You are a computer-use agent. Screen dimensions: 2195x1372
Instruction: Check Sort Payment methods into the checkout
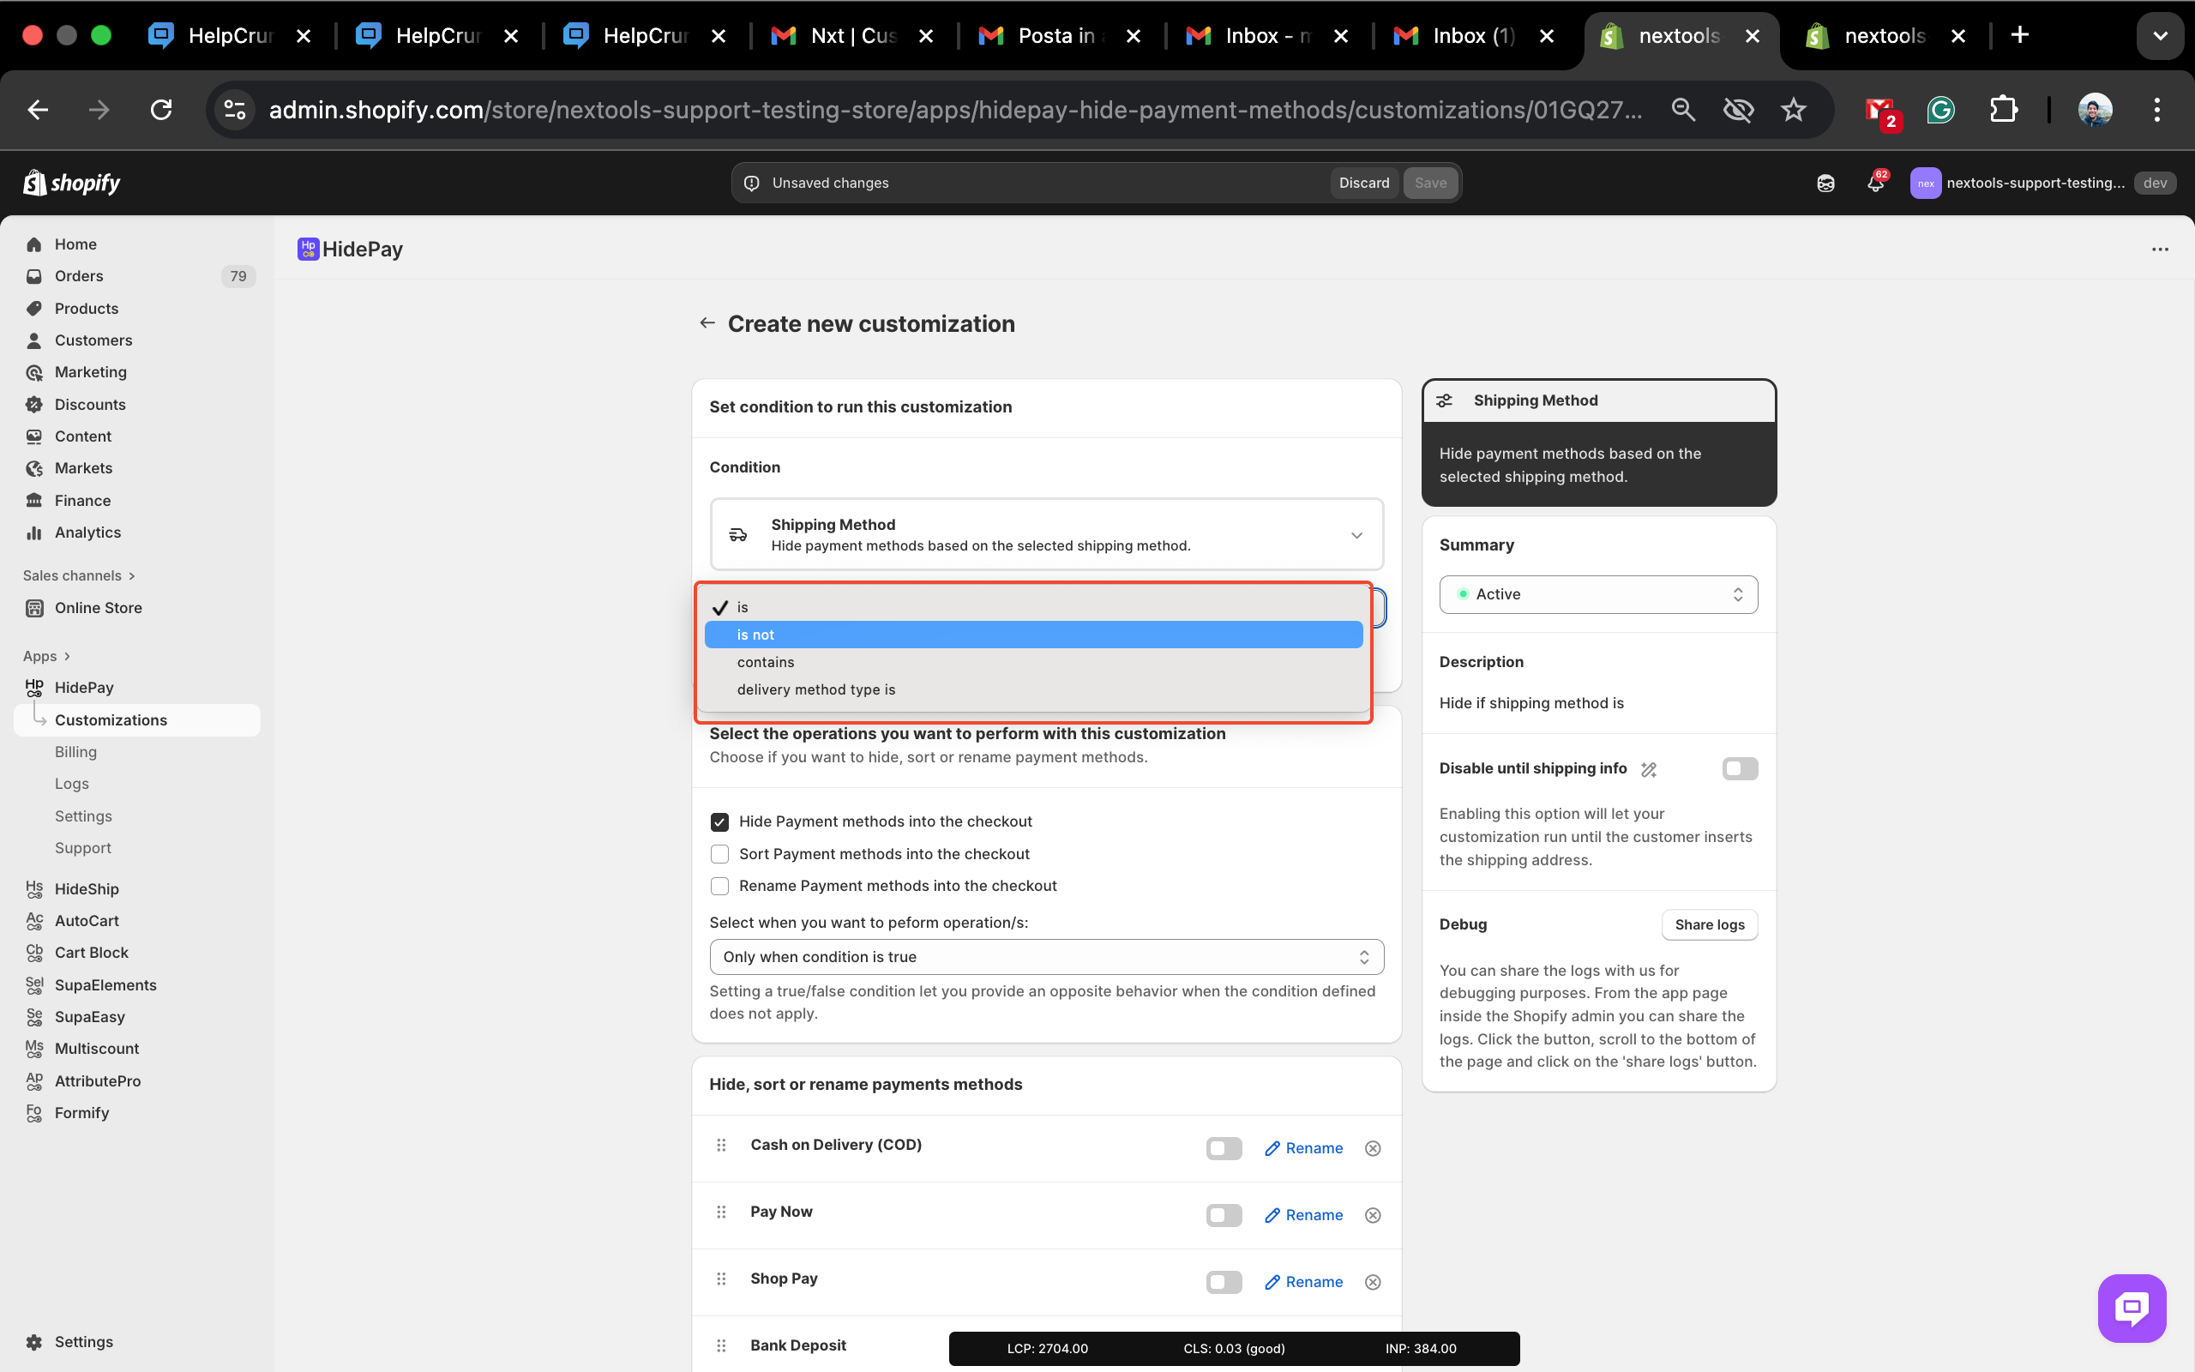719,854
